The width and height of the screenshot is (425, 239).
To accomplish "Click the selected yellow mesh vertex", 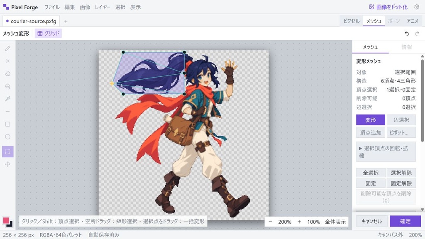I will click(x=112, y=83).
